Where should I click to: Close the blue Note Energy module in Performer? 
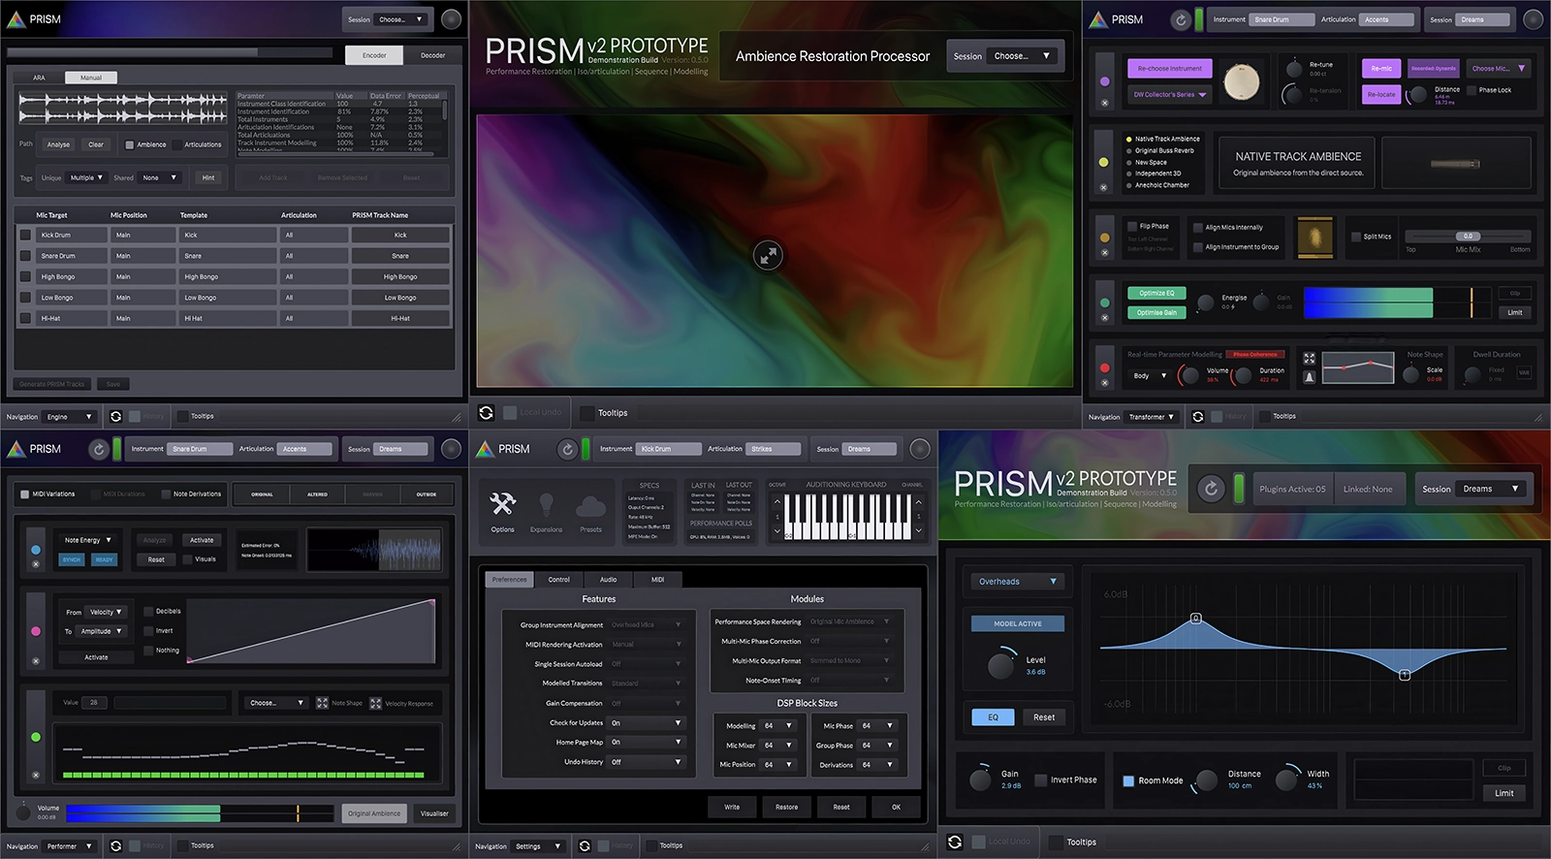tap(36, 564)
